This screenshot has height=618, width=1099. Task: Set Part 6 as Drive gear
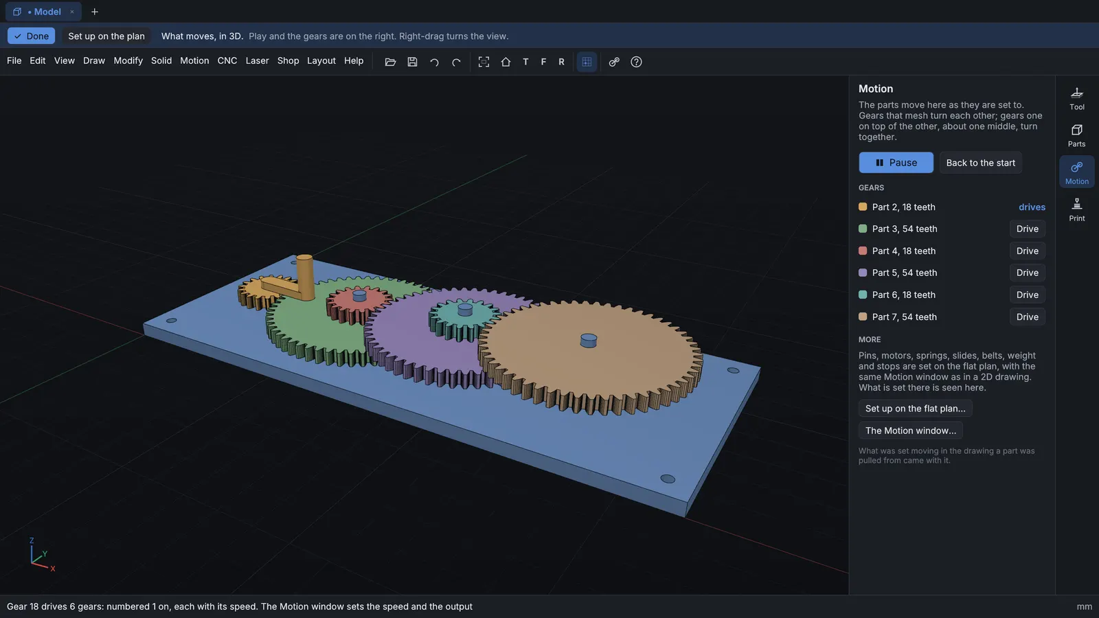pyautogui.click(x=1027, y=295)
